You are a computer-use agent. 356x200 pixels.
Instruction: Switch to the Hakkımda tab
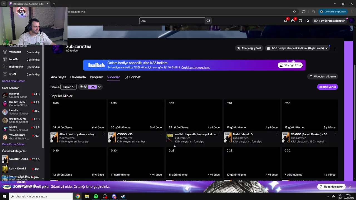[78, 77]
